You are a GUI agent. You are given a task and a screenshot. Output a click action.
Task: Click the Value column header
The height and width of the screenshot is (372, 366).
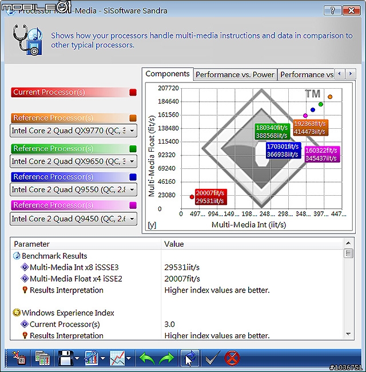[252, 244]
